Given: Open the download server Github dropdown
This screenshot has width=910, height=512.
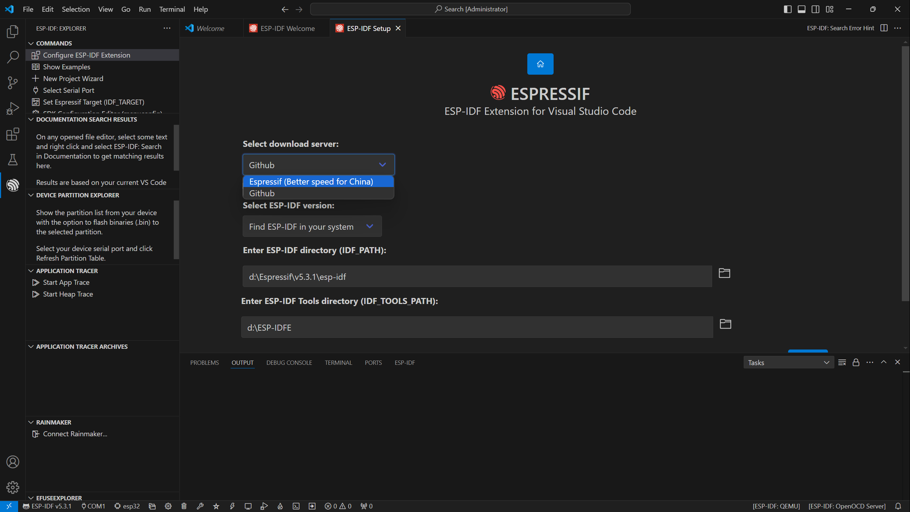Looking at the screenshot, I should [318, 165].
